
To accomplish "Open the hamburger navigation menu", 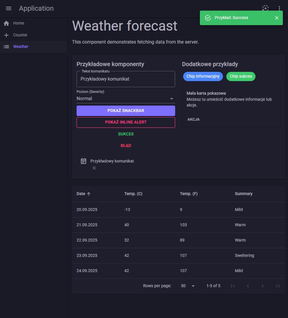I will [9, 8].
